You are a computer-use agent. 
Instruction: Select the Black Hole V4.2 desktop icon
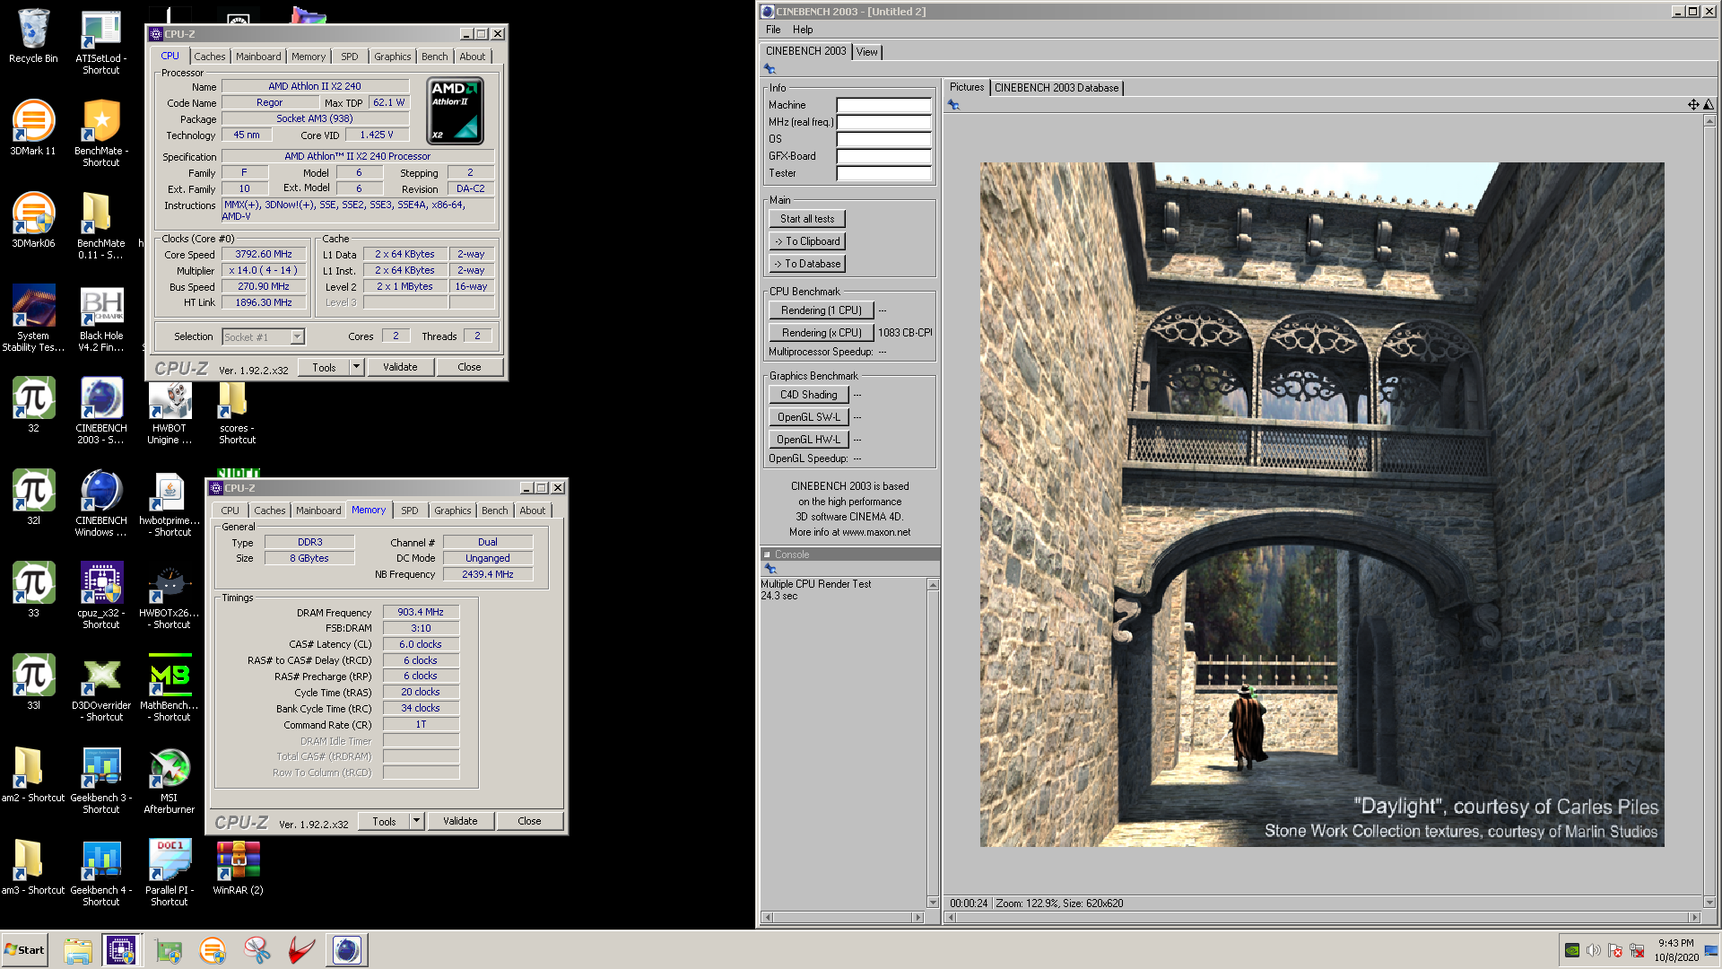point(101,318)
